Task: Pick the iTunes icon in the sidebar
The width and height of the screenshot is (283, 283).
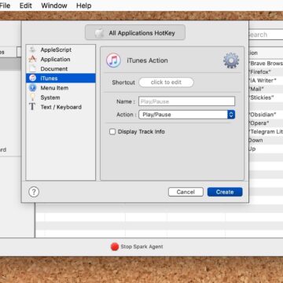Action: [32, 78]
